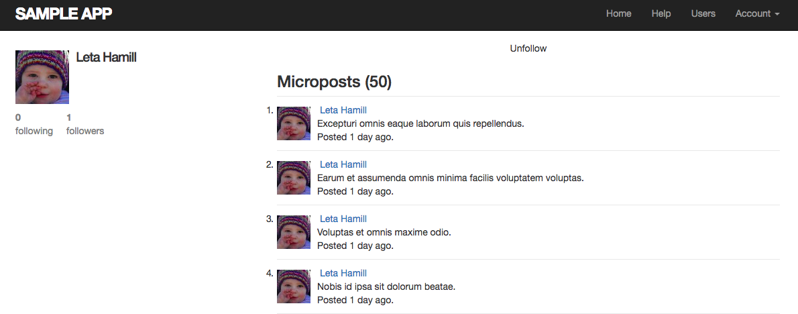Click avatar on first micropost
Screen dimensions: 798x314
click(294, 123)
